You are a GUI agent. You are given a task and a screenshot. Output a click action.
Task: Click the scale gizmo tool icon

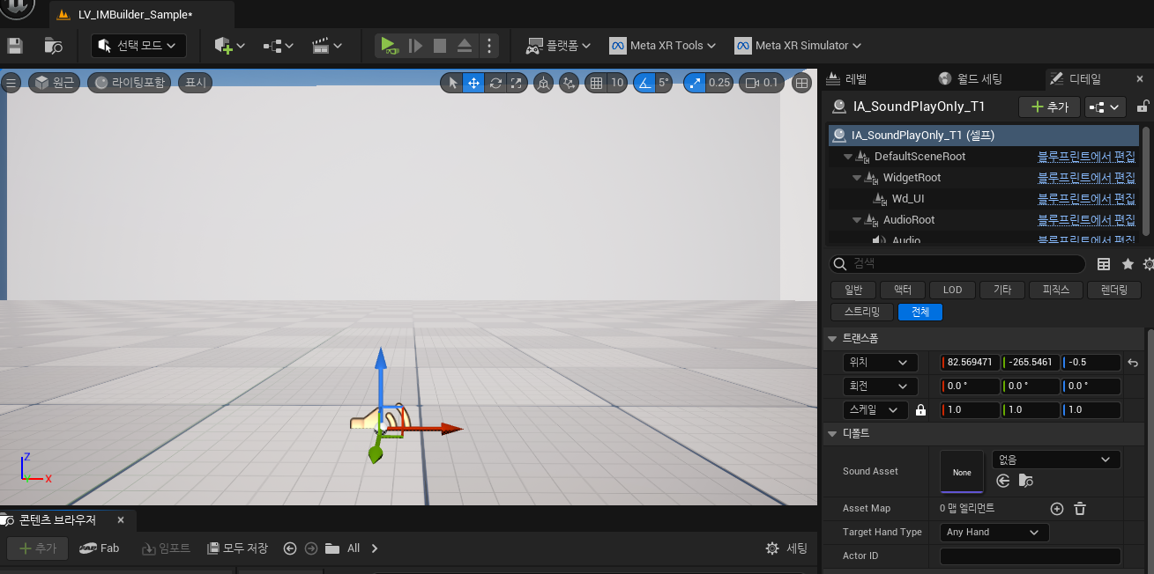pos(517,83)
